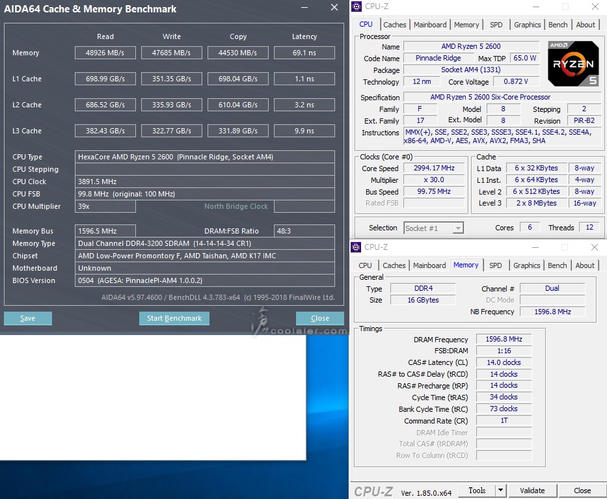The width and height of the screenshot is (607, 499).
Task: Go to the Graphics tab in the top CPU-Z window
Action: (527, 25)
